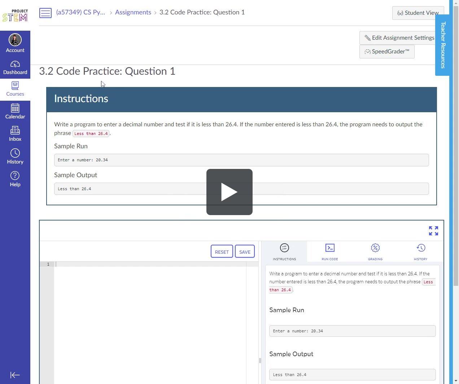This screenshot has width=459, height=384.
Task: Open the Grading tab in the code panel
Action: pyautogui.click(x=375, y=252)
